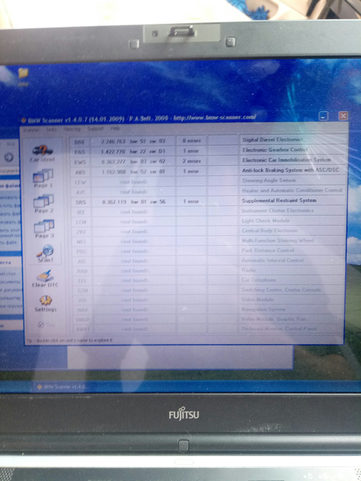This screenshot has height=481, width=361.
Task: Click Anti-lock Braking System with ASC/DSC
Action: pyautogui.click(x=290, y=170)
